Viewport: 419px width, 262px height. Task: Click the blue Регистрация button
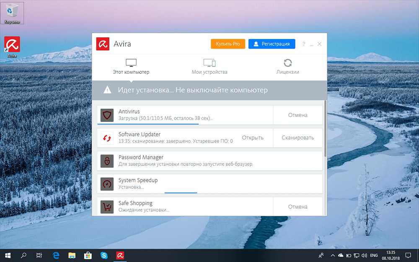click(272, 44)
